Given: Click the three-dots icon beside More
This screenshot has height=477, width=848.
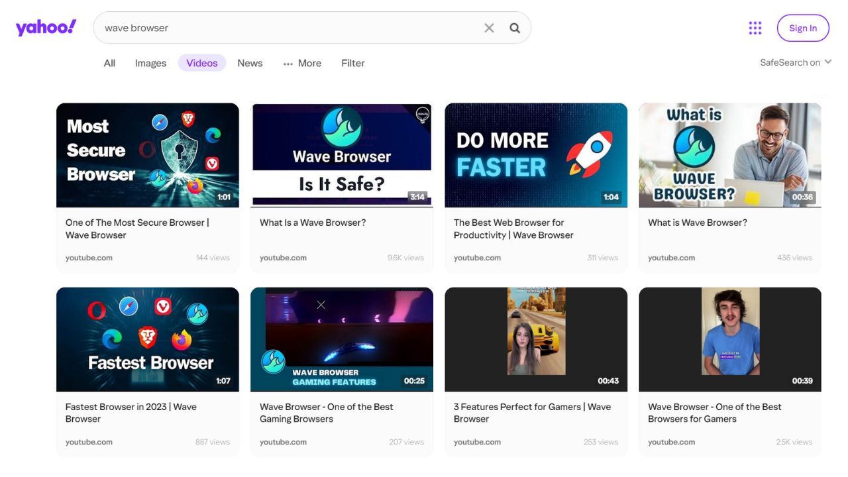Looking at the screenshot, I should click(288, 64).
